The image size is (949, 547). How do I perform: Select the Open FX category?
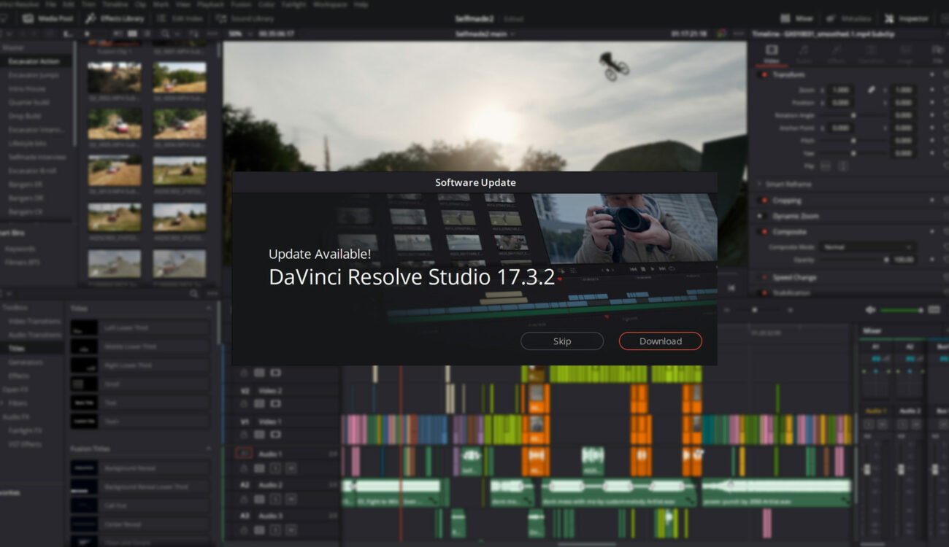pyautogui.click(x=16, y=389)
